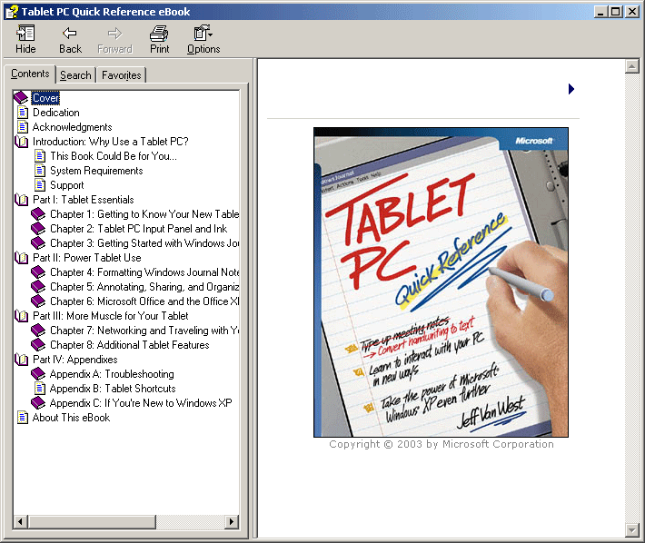Open Chapter 1: Getting to Know Your New Tablet

144,214
